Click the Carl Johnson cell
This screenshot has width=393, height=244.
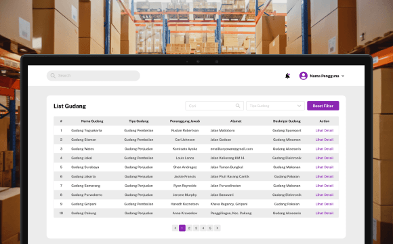[185, 140]
